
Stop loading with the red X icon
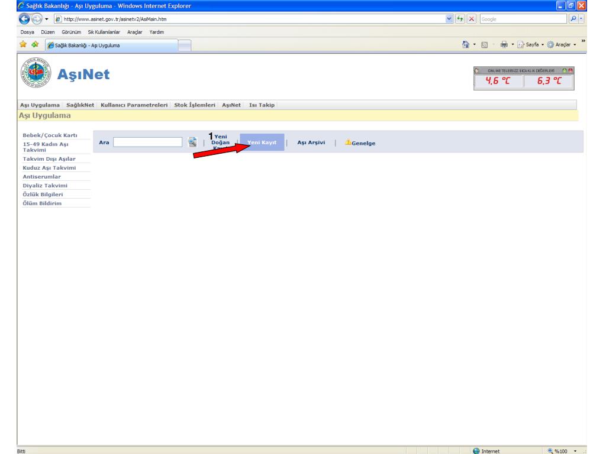coord(472,19)
